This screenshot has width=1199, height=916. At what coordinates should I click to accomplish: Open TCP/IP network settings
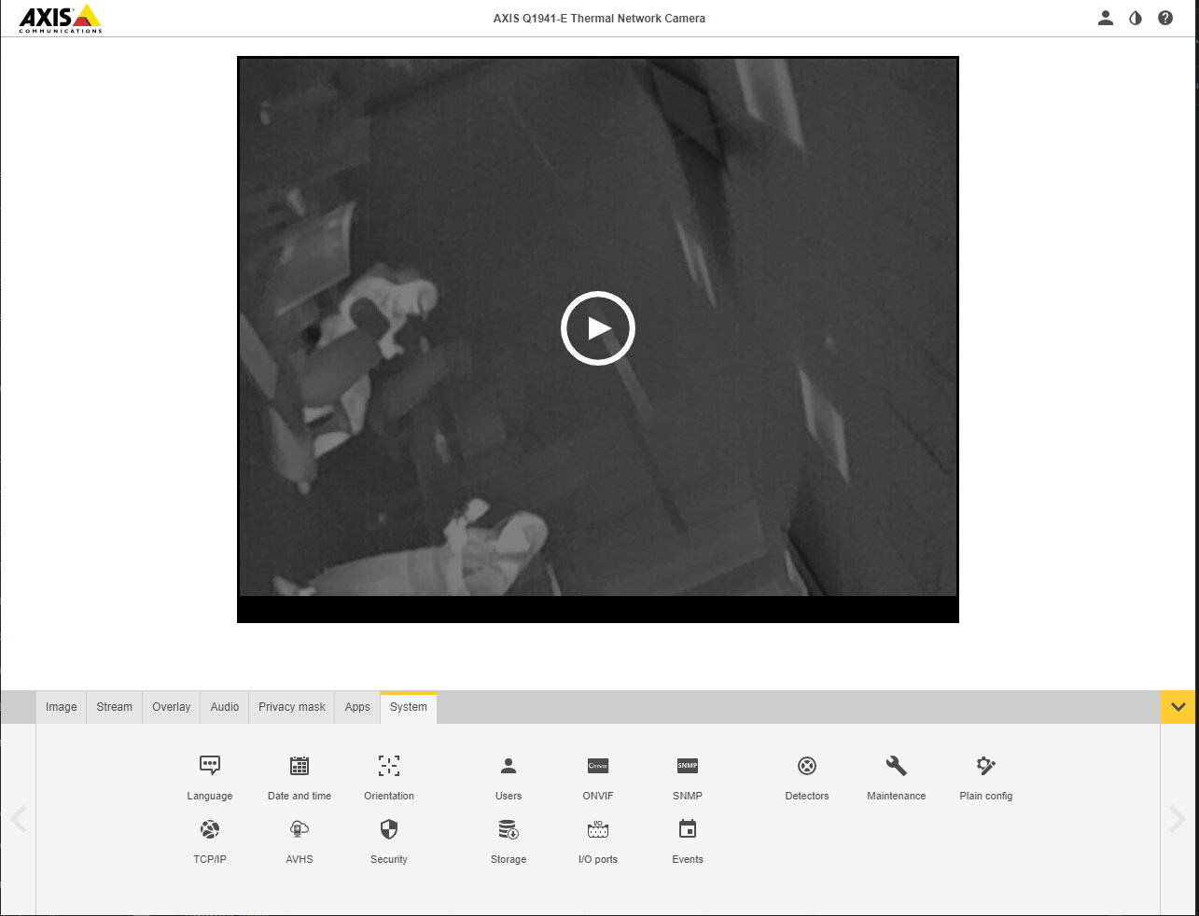click(210, 830)
